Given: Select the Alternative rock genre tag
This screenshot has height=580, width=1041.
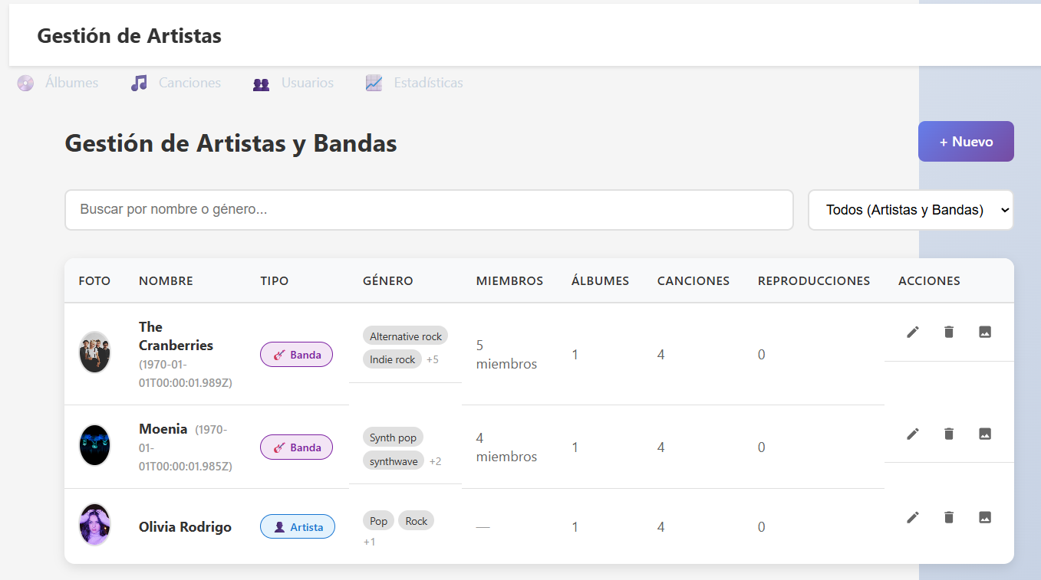Looking at the screenshot, I should point(406,336).
